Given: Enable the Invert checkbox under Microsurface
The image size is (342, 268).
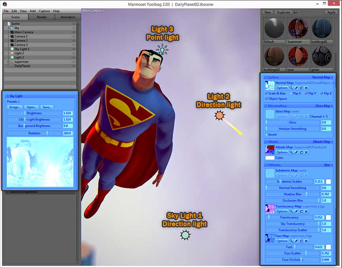Looking at the screenshot, I should click(x=266, y=135).
